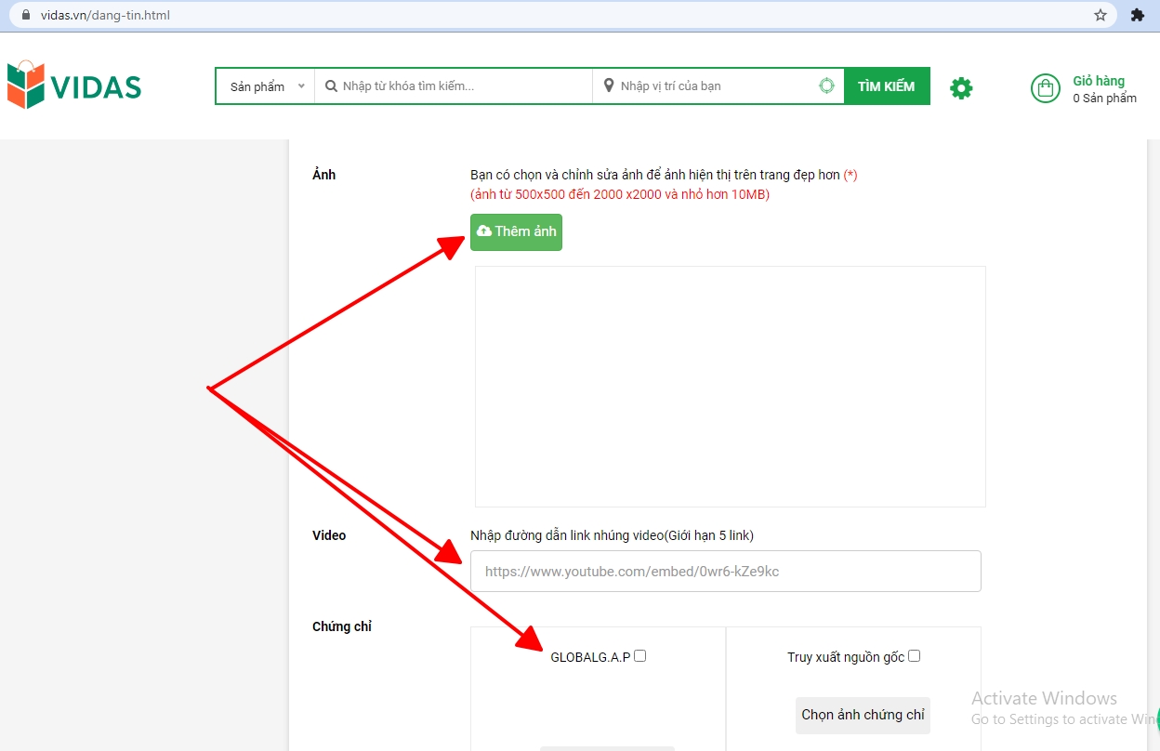Screen dimensions: 1160x751
Task: View site info via the lock icon
Action: pyautogui.click(x=25, y=15)
